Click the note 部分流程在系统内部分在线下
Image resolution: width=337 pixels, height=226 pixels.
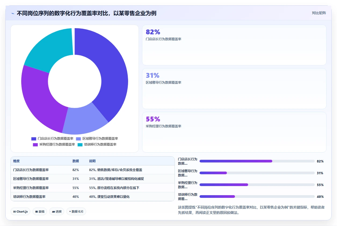pyautogui.click(x=118, y=188)
